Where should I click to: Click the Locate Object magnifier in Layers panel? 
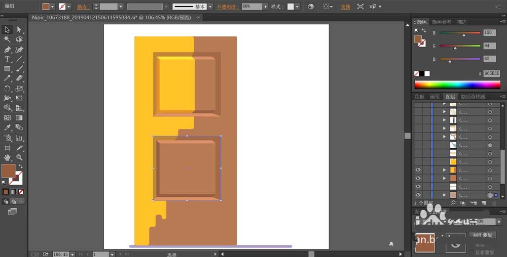point(453,203)
